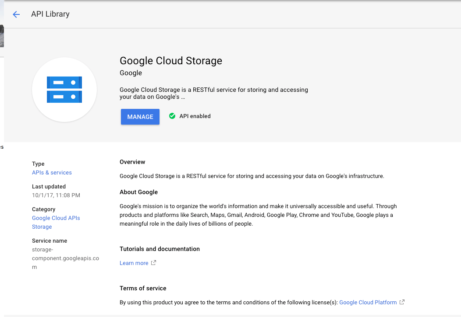461x317 pixels.
Task: Click the Google publisher name under the title
Action: pyautogui.click(x=131, y=73)
